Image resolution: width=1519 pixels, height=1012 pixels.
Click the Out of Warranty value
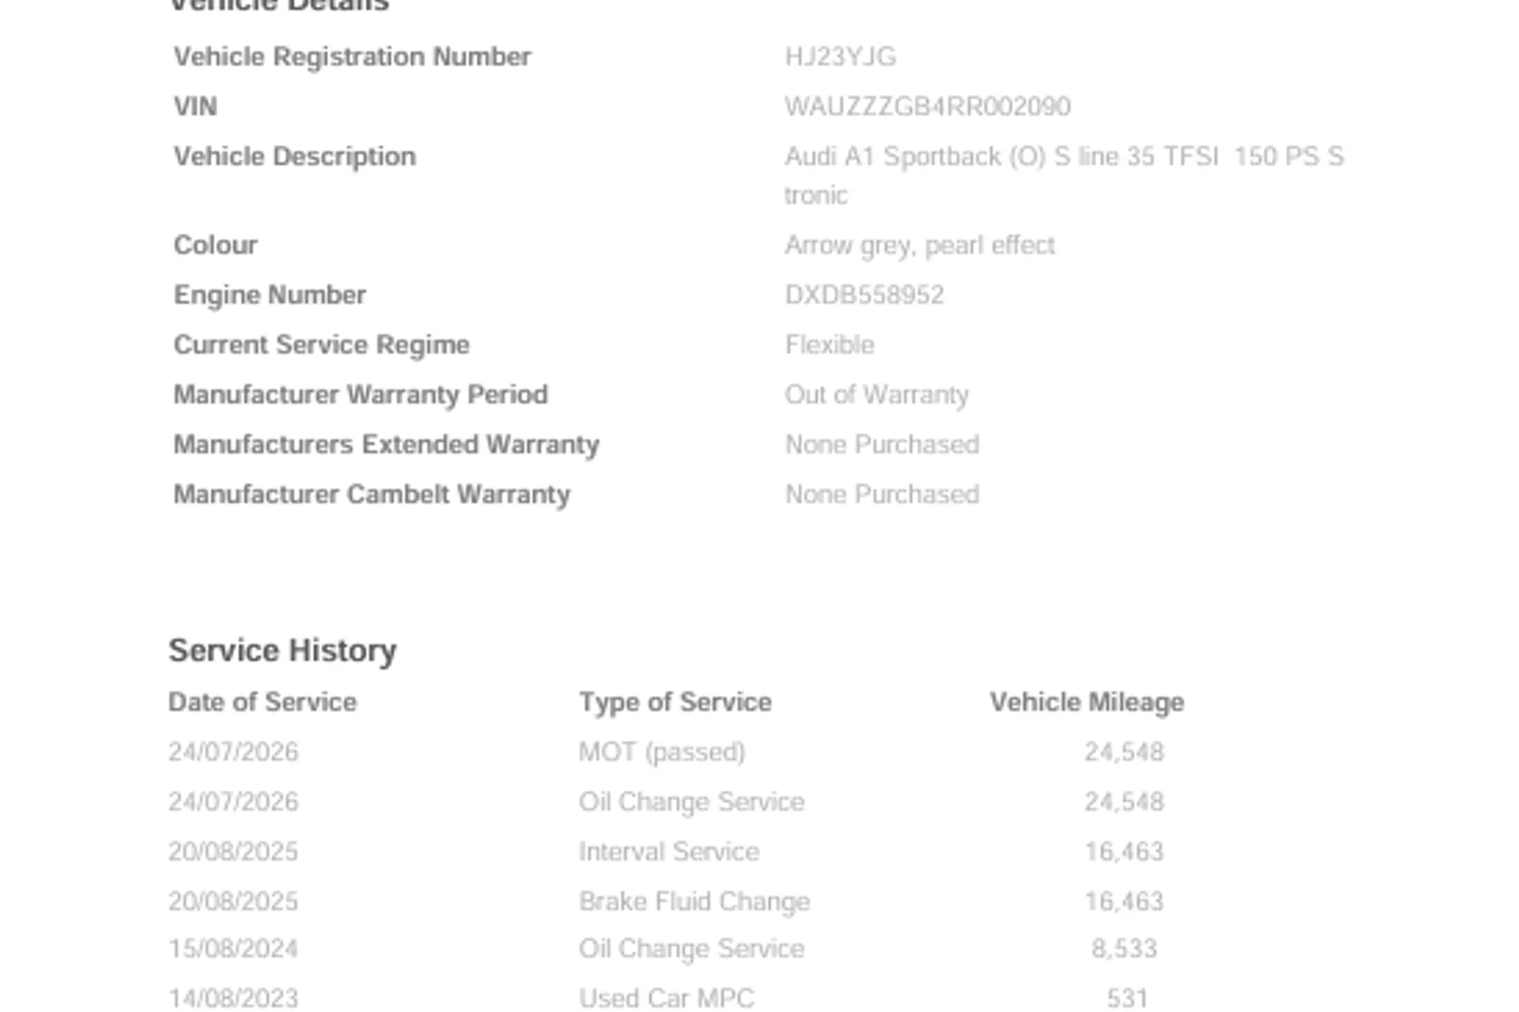tap(877, 395)
